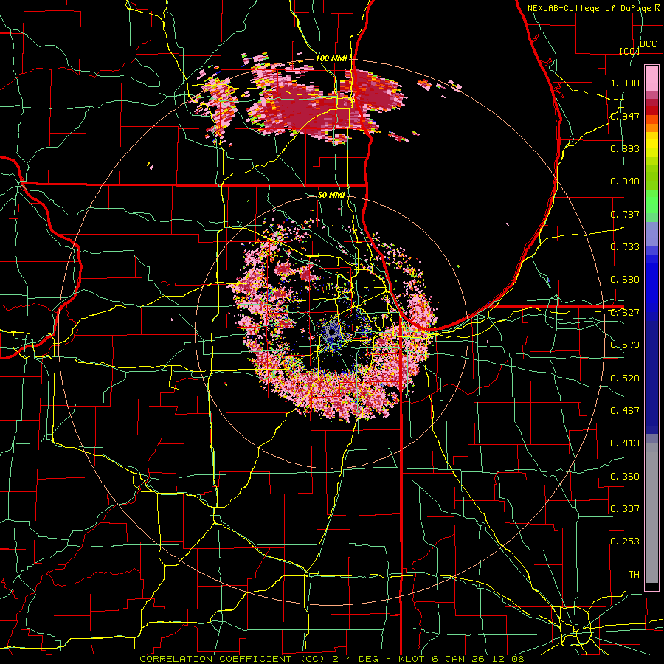
Task: Pick the gray color bar segment
Action: coord(651,513)
